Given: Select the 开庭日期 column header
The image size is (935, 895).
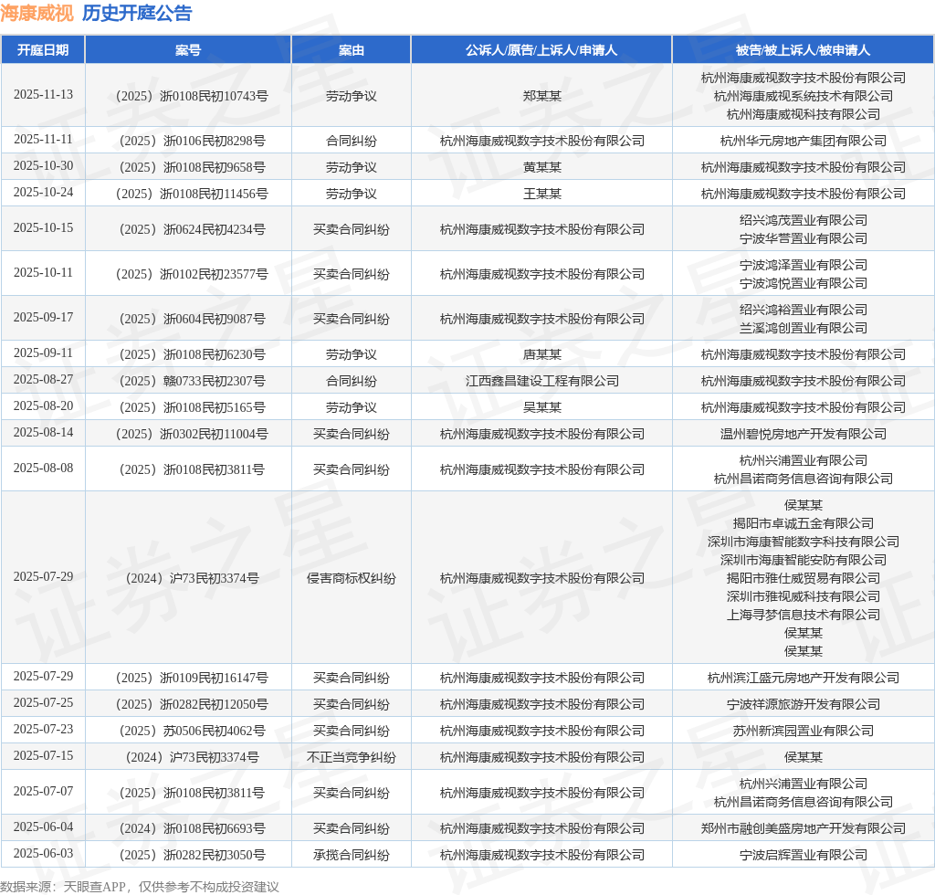Looking at the screenshot, I should 43,50.
